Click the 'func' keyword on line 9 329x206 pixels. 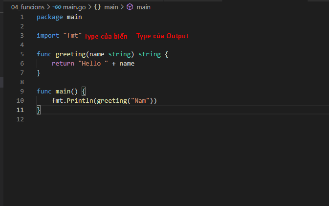(44, 92)
